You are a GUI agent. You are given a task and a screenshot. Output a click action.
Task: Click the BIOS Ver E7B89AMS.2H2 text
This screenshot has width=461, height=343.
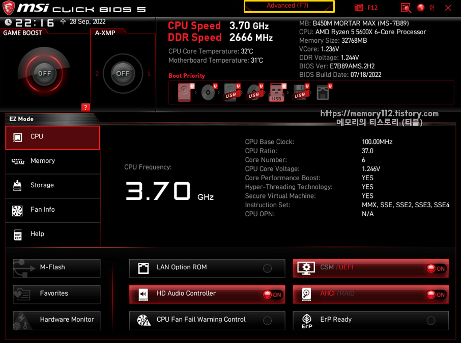coord(337,66)
